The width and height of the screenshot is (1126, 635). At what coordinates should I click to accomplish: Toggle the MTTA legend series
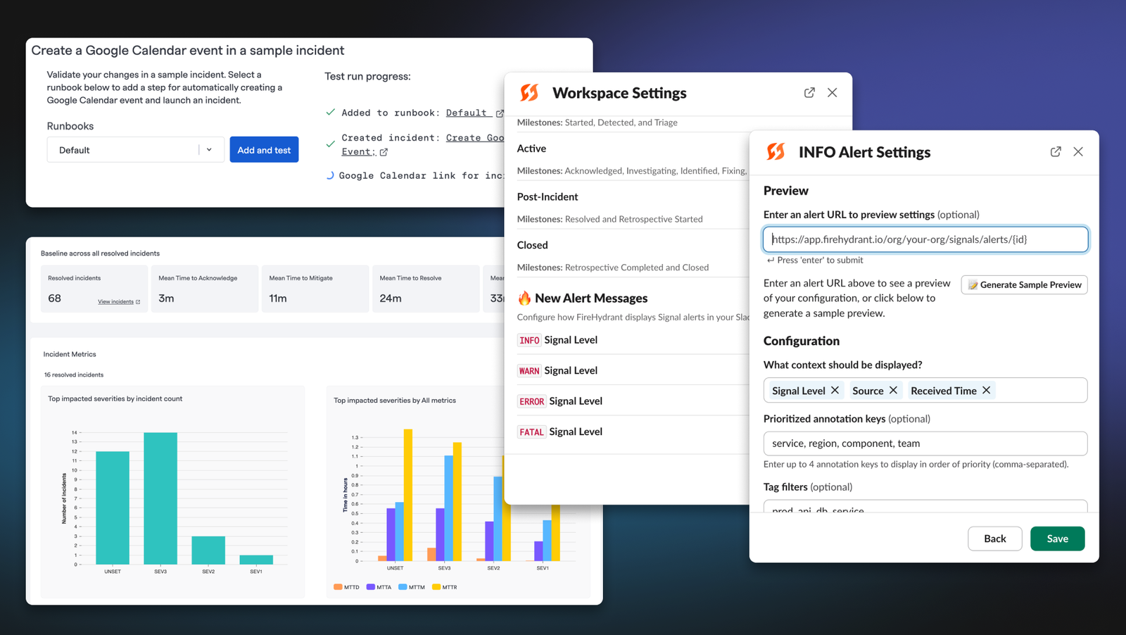pyautogui.click(x=379, y=586)
